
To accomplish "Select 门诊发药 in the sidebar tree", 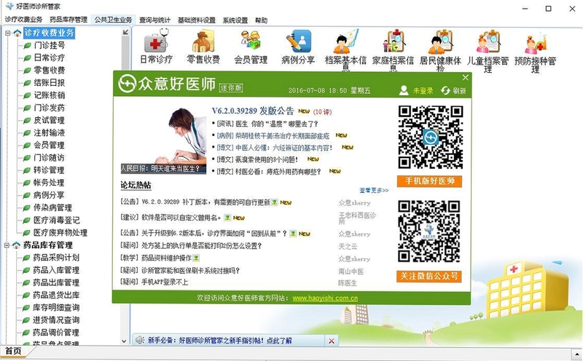I will tap(50, 108).
